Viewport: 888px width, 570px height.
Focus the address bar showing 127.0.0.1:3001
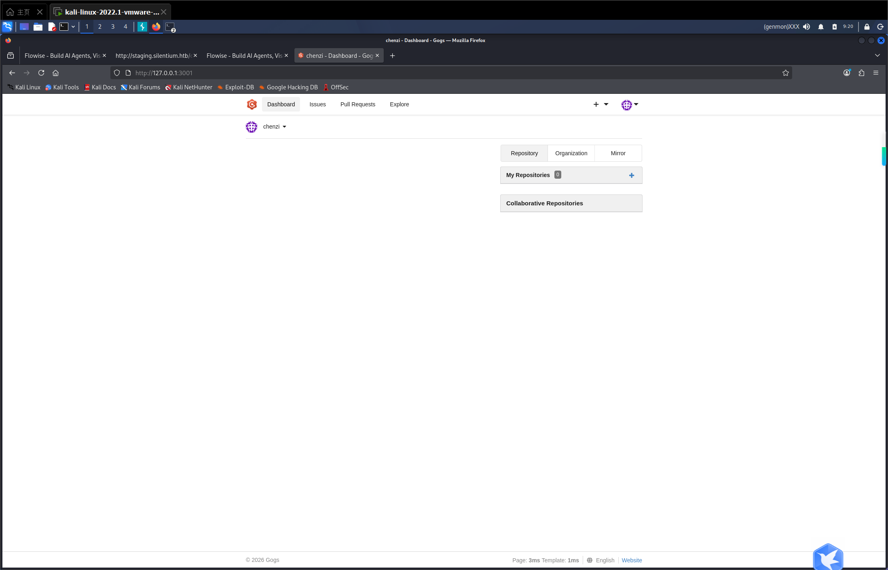click(x=451, y=73)
